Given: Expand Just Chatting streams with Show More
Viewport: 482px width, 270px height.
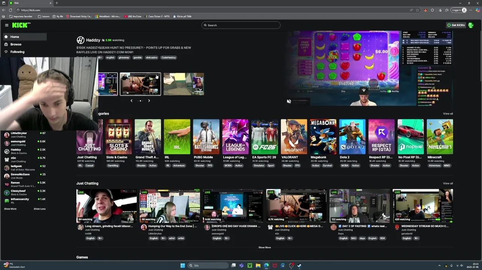Looking at the screenshot, I should [x=264, y=247].
